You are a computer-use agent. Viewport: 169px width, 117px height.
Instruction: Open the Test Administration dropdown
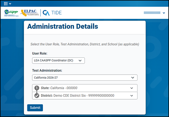tap(85, 78)
